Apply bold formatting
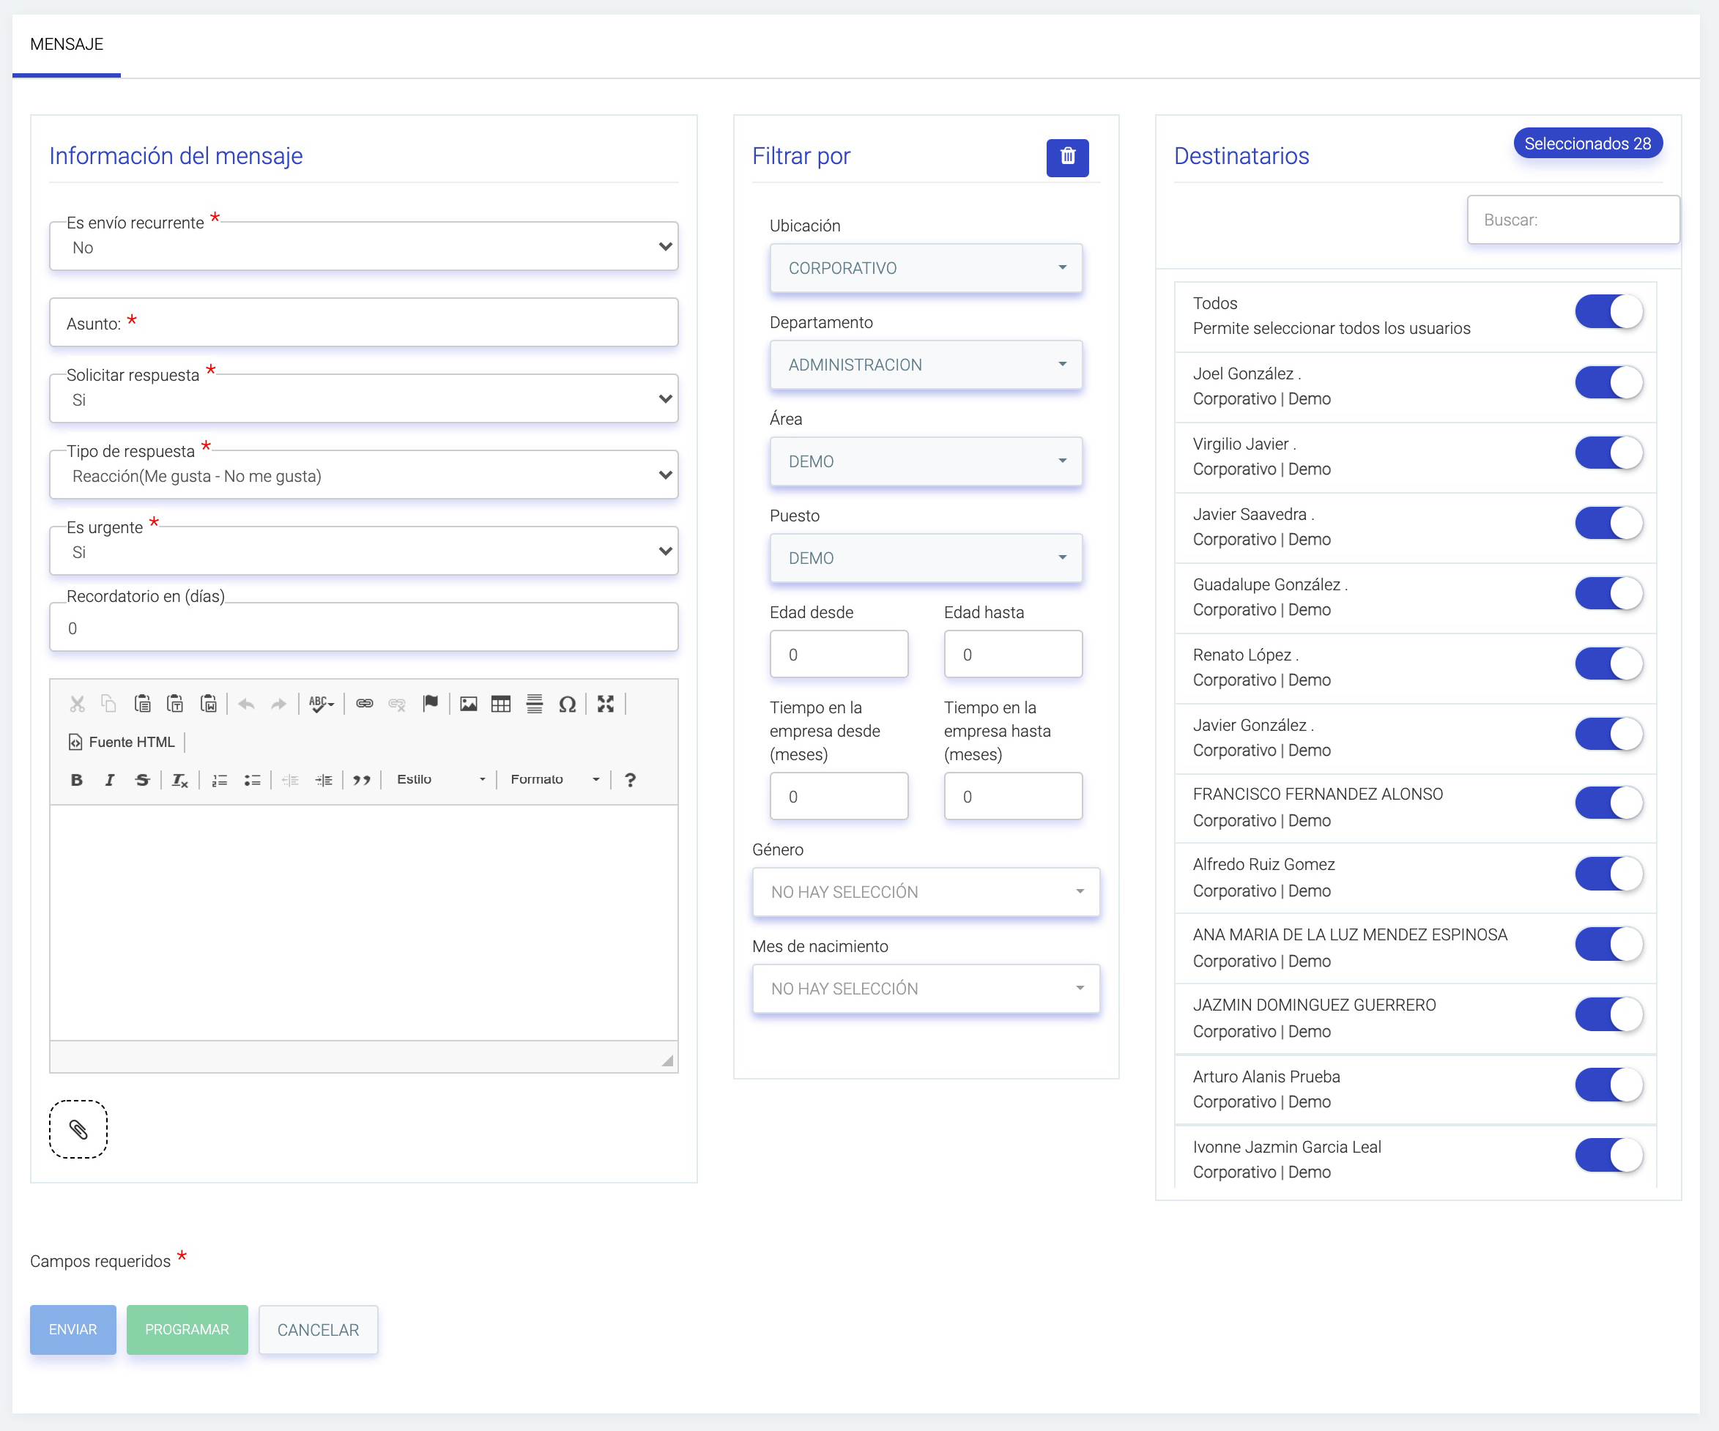This screenshot has height=1431, width=1719. coord(77,780)
